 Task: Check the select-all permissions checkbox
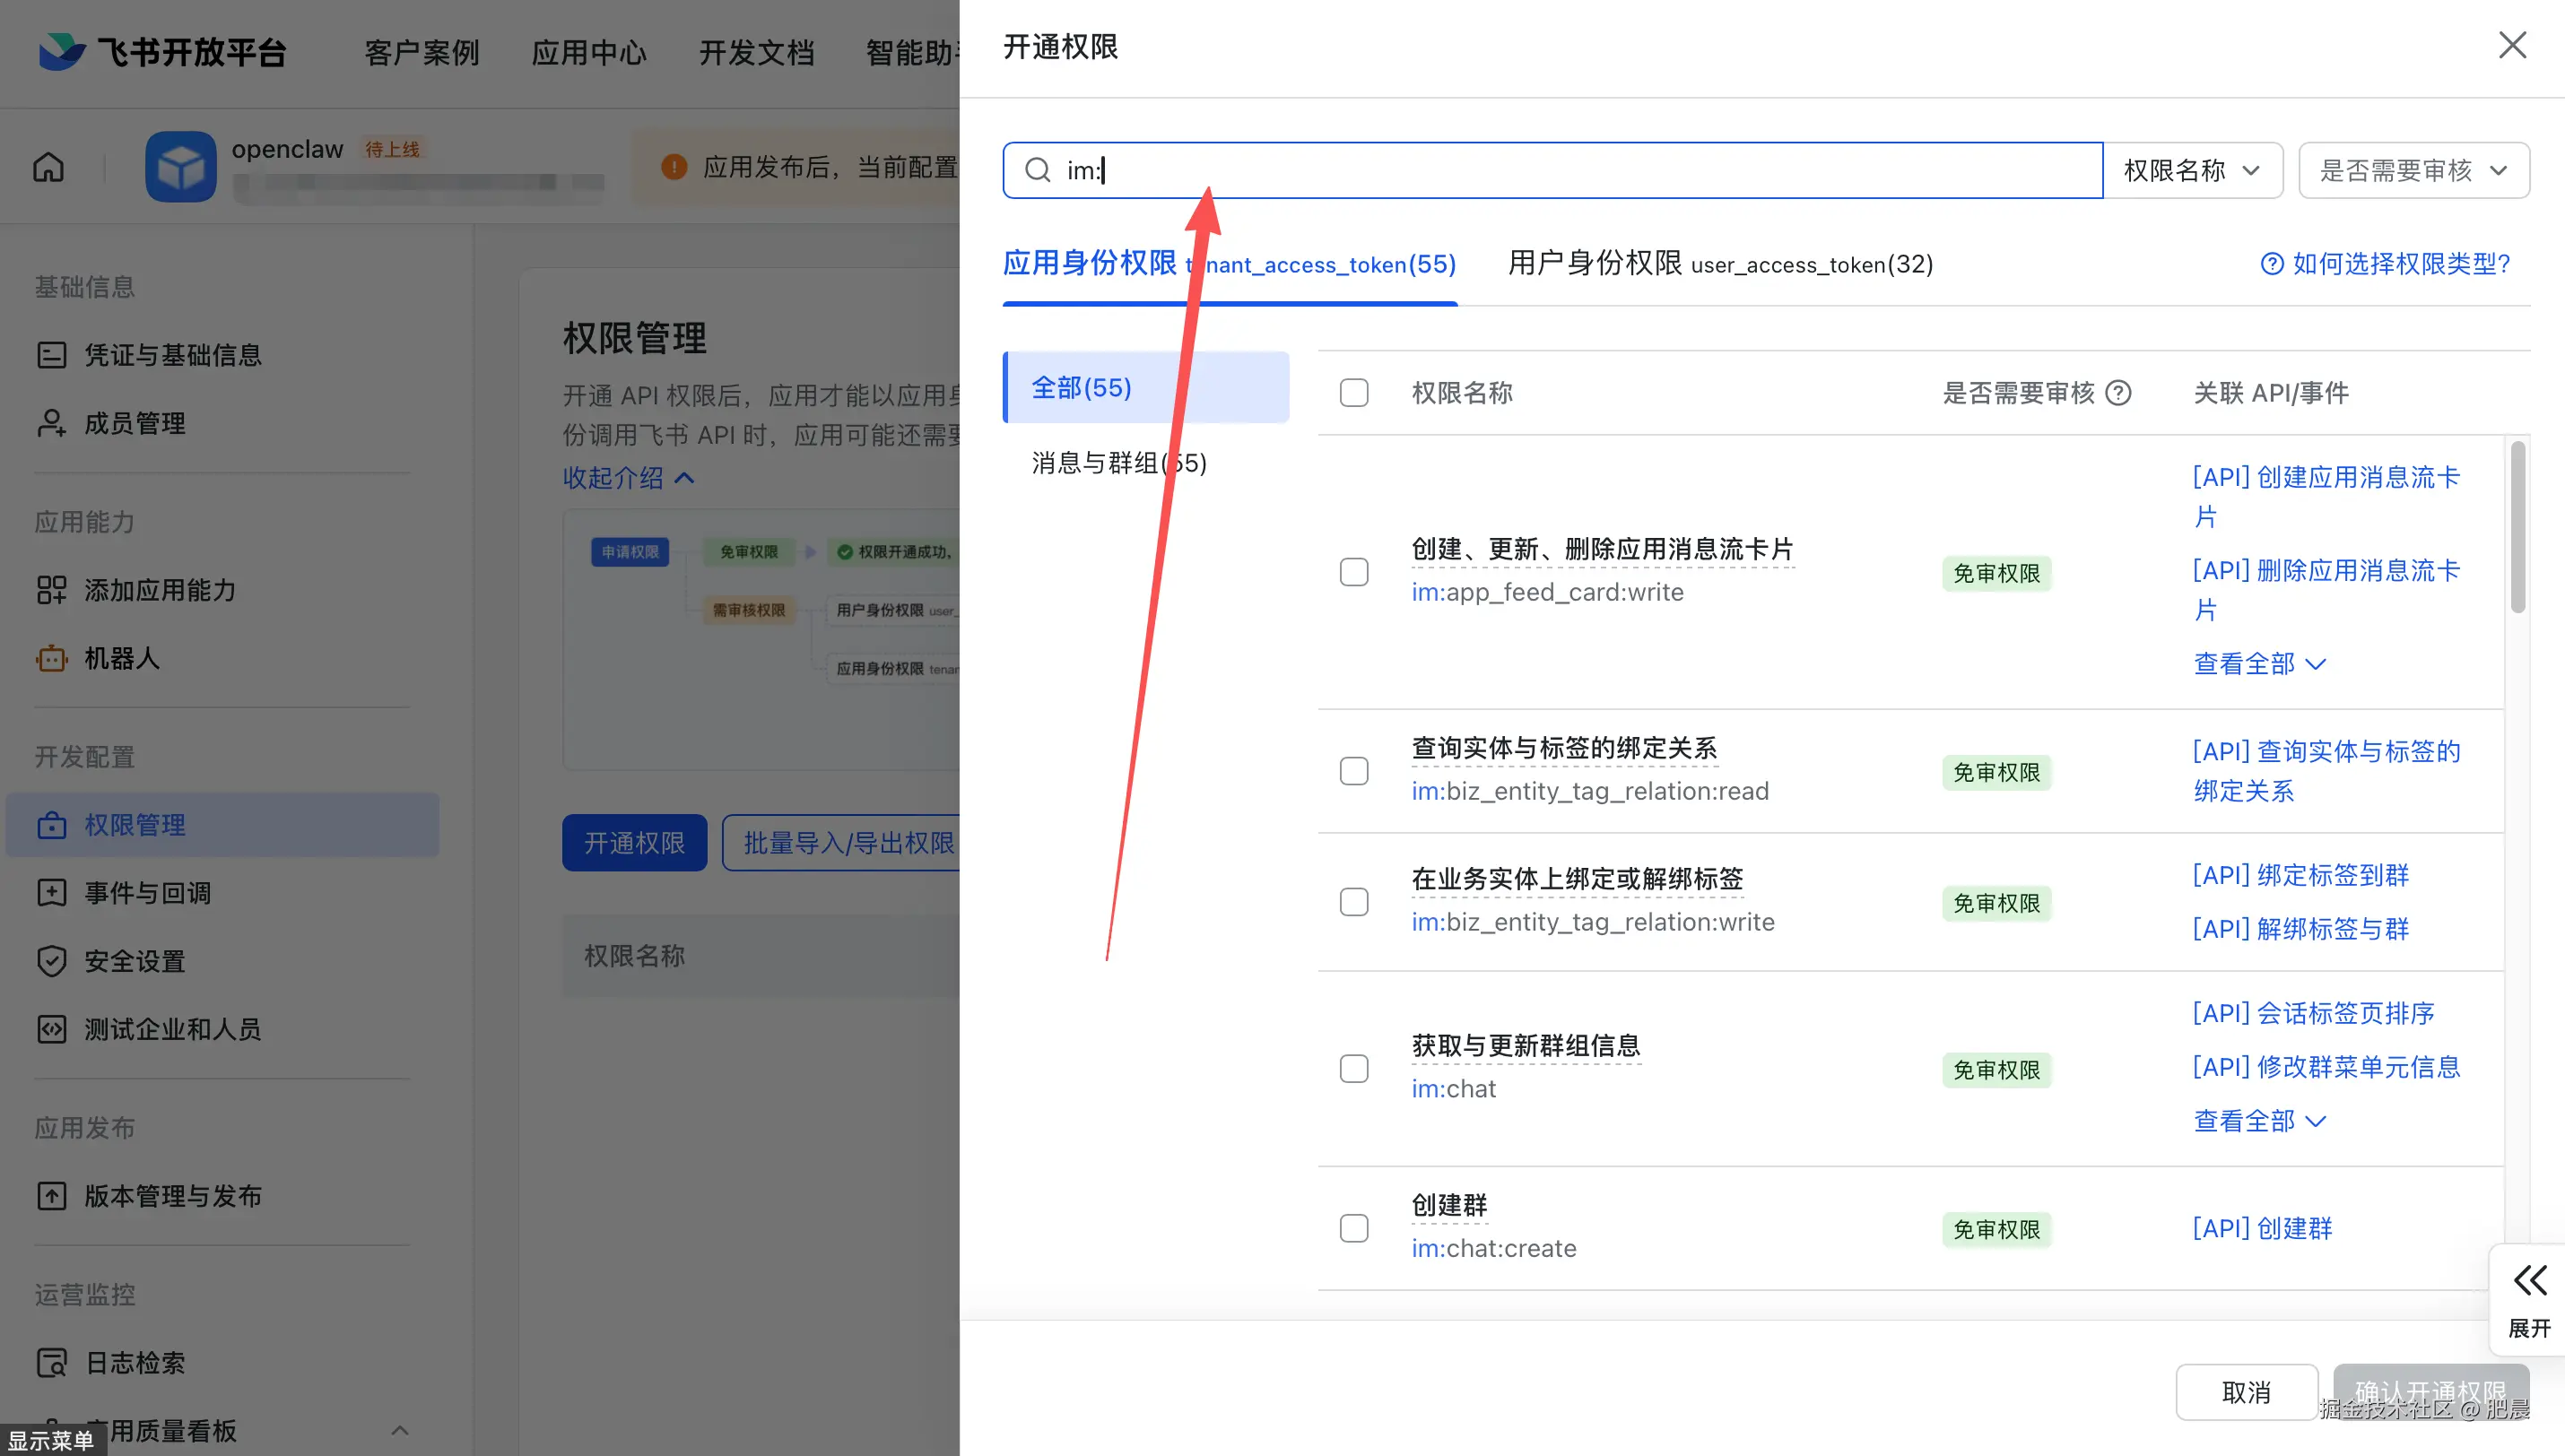1354,392
